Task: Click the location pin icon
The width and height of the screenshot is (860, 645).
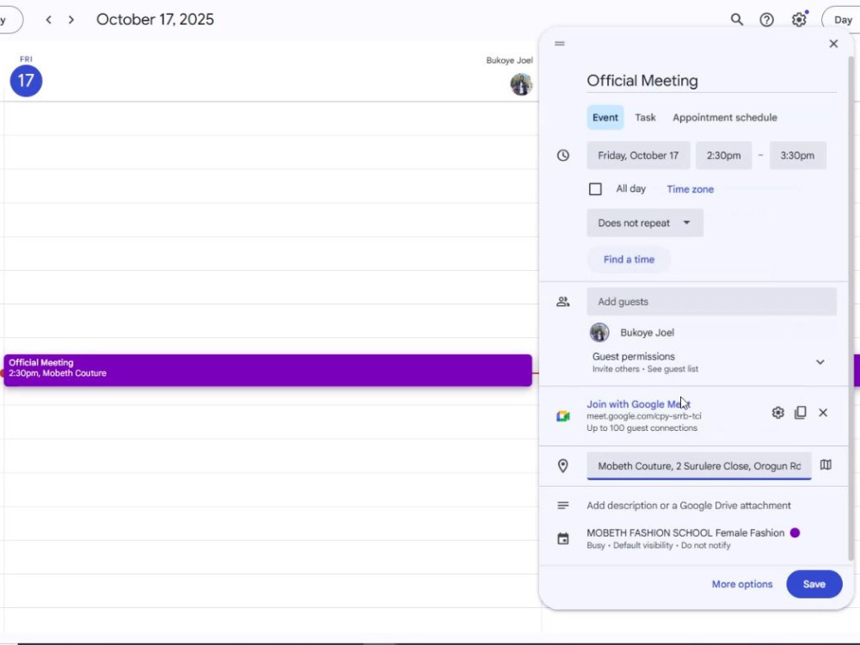Action: coord(562,465)
